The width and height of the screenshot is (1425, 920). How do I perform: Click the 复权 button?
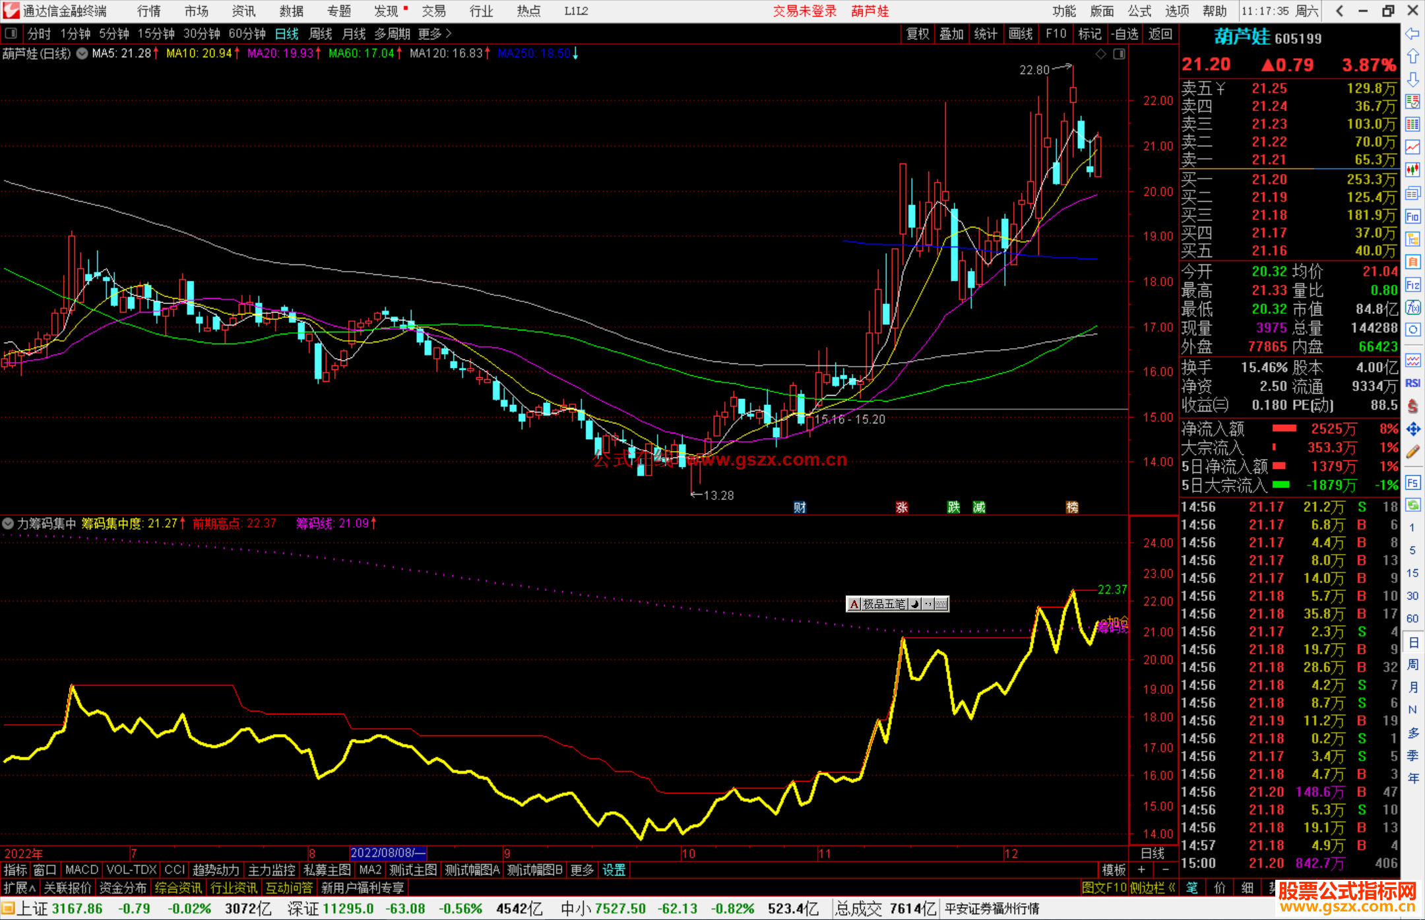tap(917, 34)
